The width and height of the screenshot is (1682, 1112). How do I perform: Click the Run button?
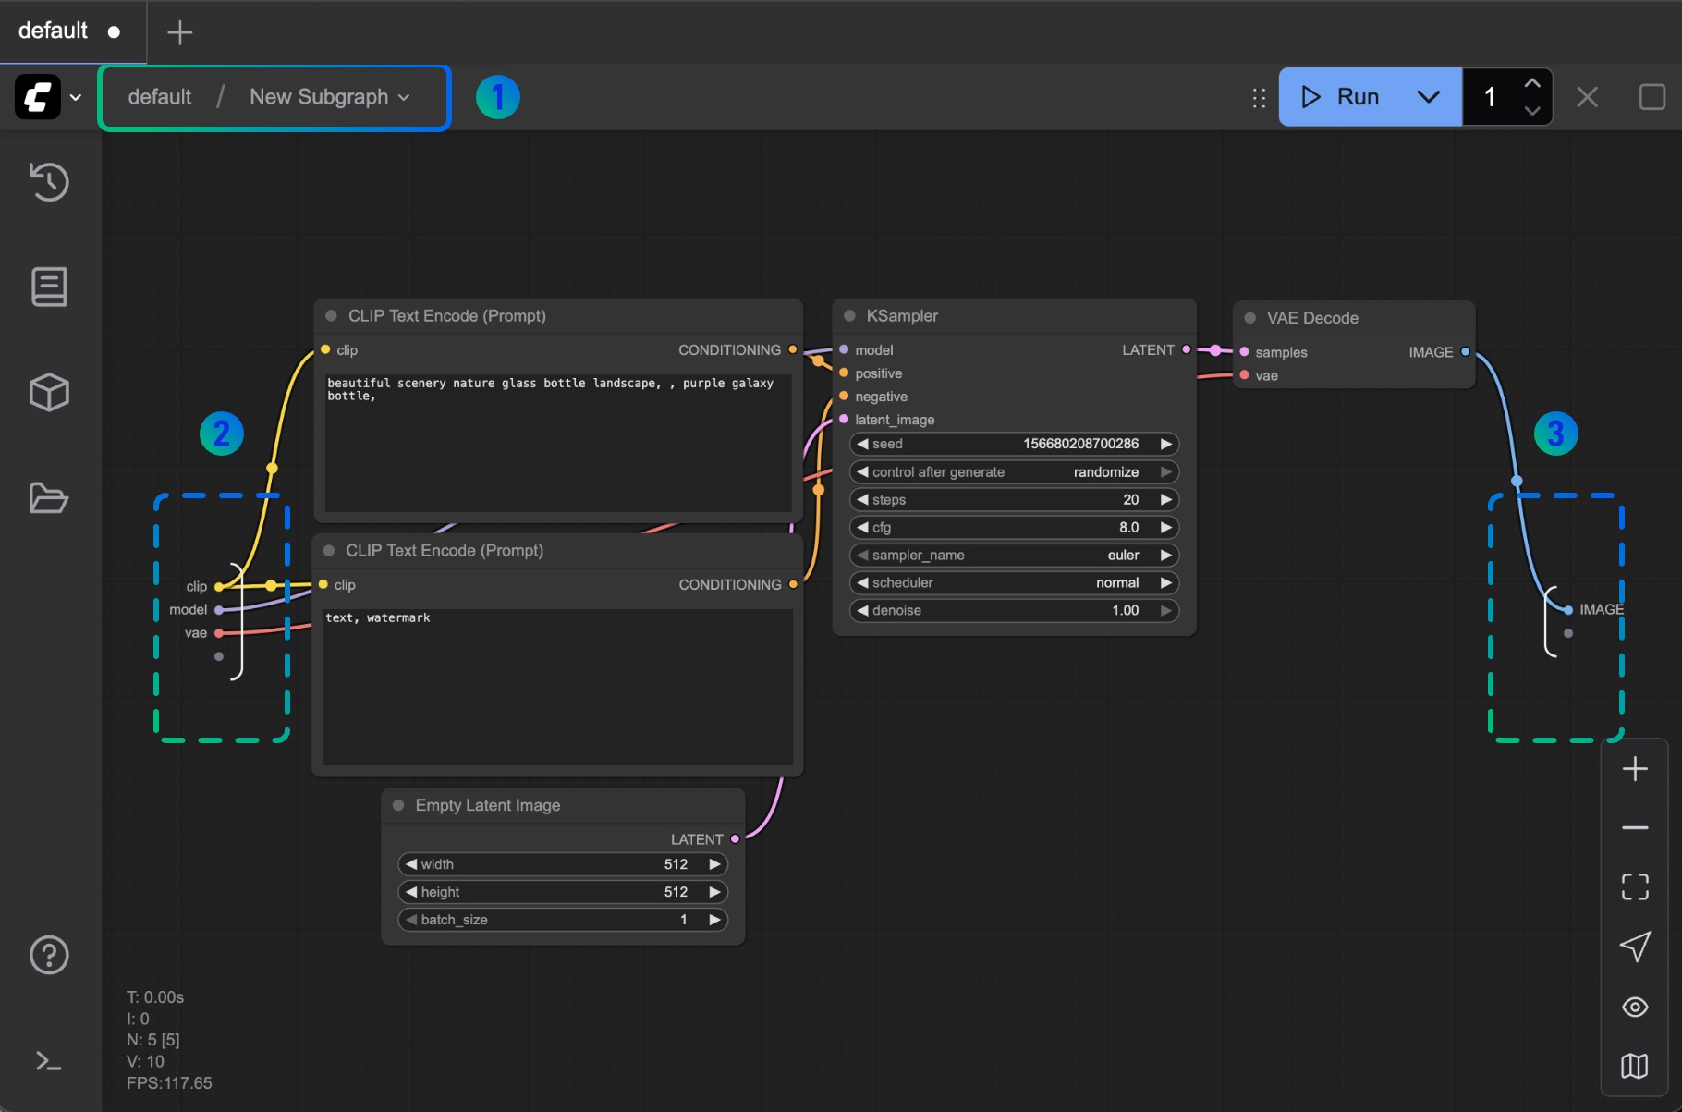tap(1343, 96)
